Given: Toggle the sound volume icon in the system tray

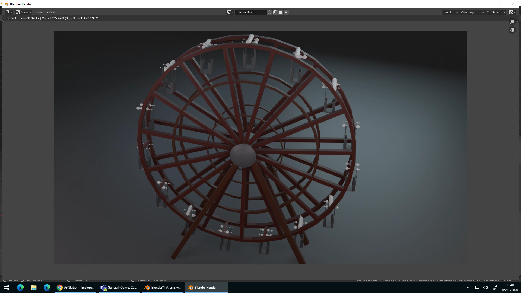Looking at the screenshot, I should coord(485,287).
